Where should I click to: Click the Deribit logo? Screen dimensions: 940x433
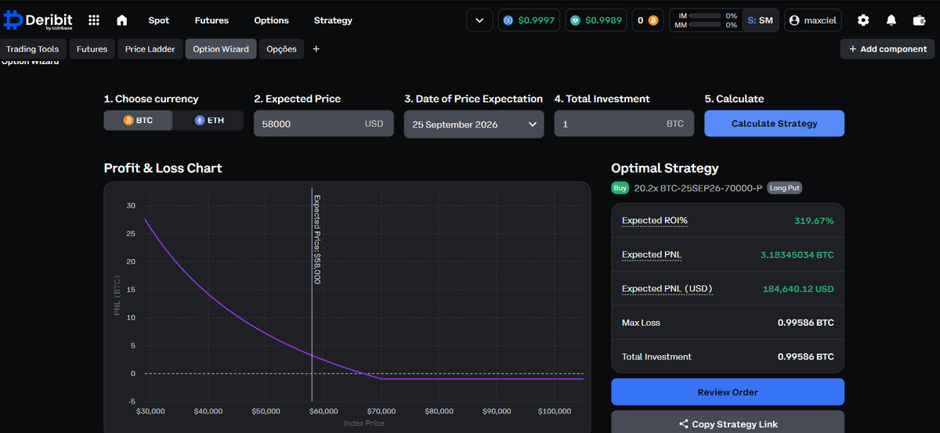(38, 20)
